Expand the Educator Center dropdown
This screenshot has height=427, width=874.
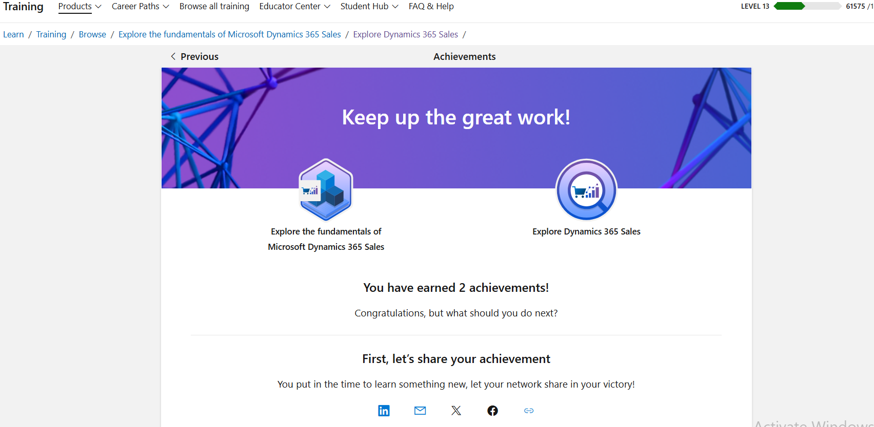pos(294,7)
